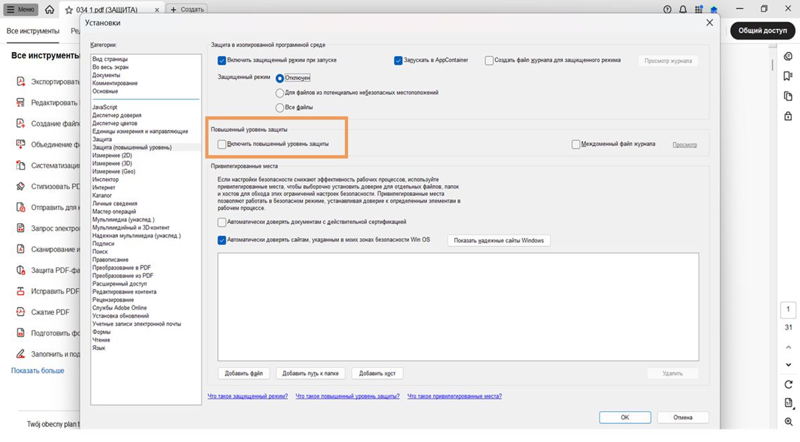Click the zoom magnifier icon
This screenshot has height=442, width=800.
click(x=788, y=422)
